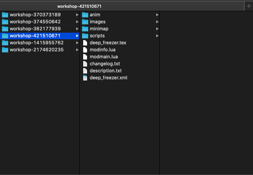253x175 pixels.
Task: Select the images folder name
Action: tap(98, 22)
